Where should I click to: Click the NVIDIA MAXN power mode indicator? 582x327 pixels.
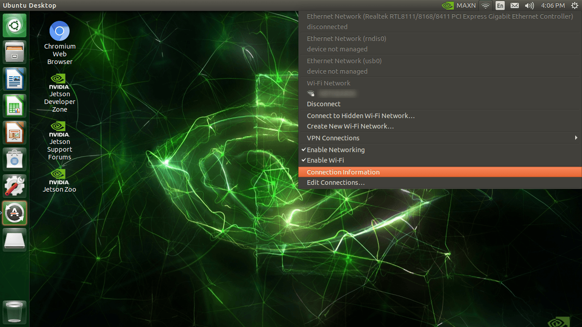tap(459, 5)
